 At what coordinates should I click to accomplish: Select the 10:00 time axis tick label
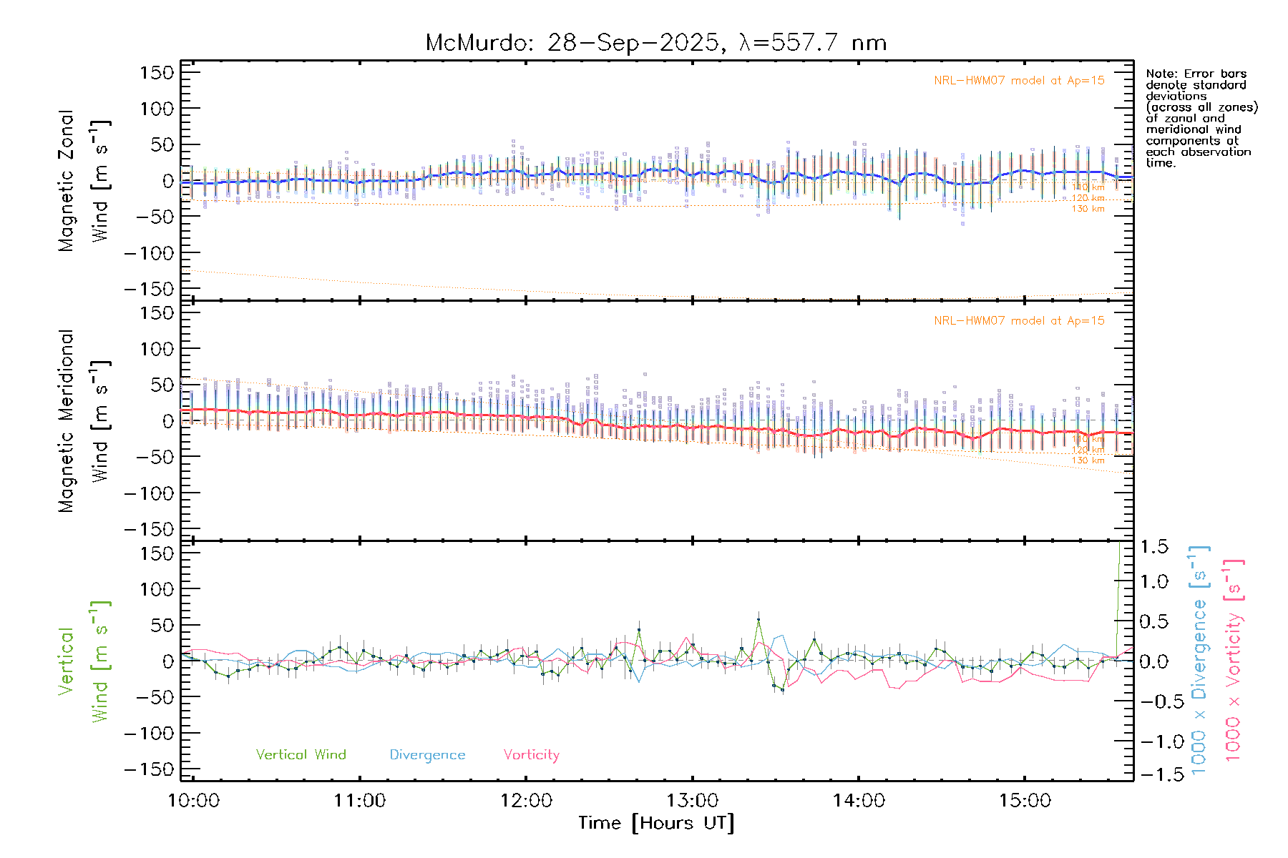(x=193, y=800)
